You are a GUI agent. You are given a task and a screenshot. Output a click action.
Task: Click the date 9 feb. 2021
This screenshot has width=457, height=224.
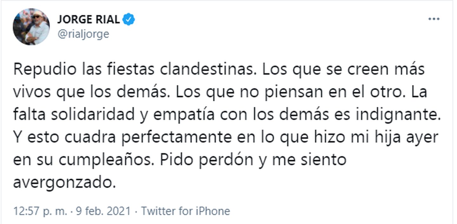[103, 211]
